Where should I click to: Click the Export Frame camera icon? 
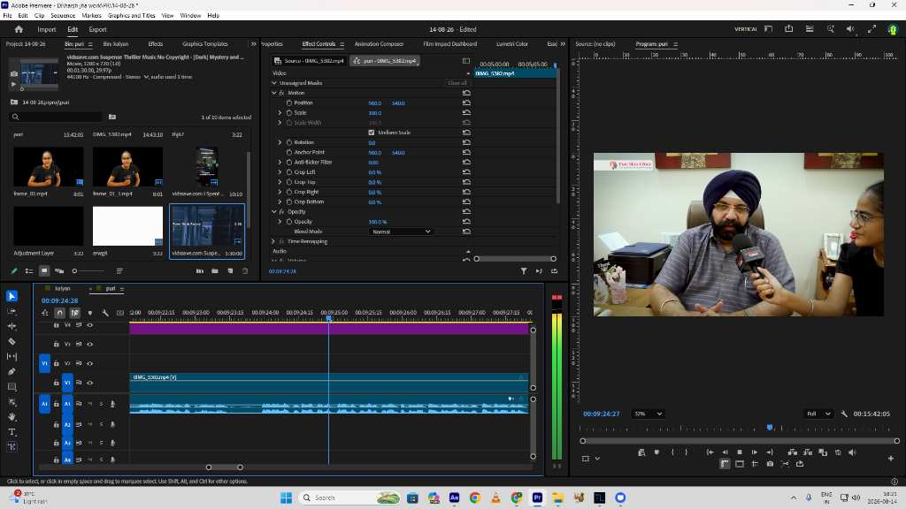(770, 464)
